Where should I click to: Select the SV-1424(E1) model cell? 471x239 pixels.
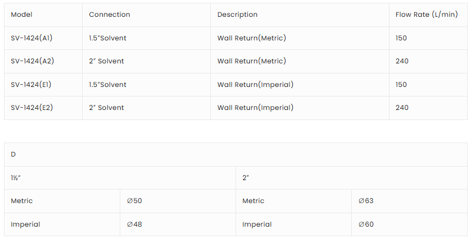point(31,85)
